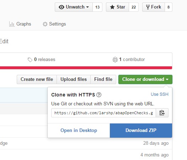Click the Upload files button
The height and width of the screenshot is (160, 187).
pyautogui.click(x=74, y=79)
